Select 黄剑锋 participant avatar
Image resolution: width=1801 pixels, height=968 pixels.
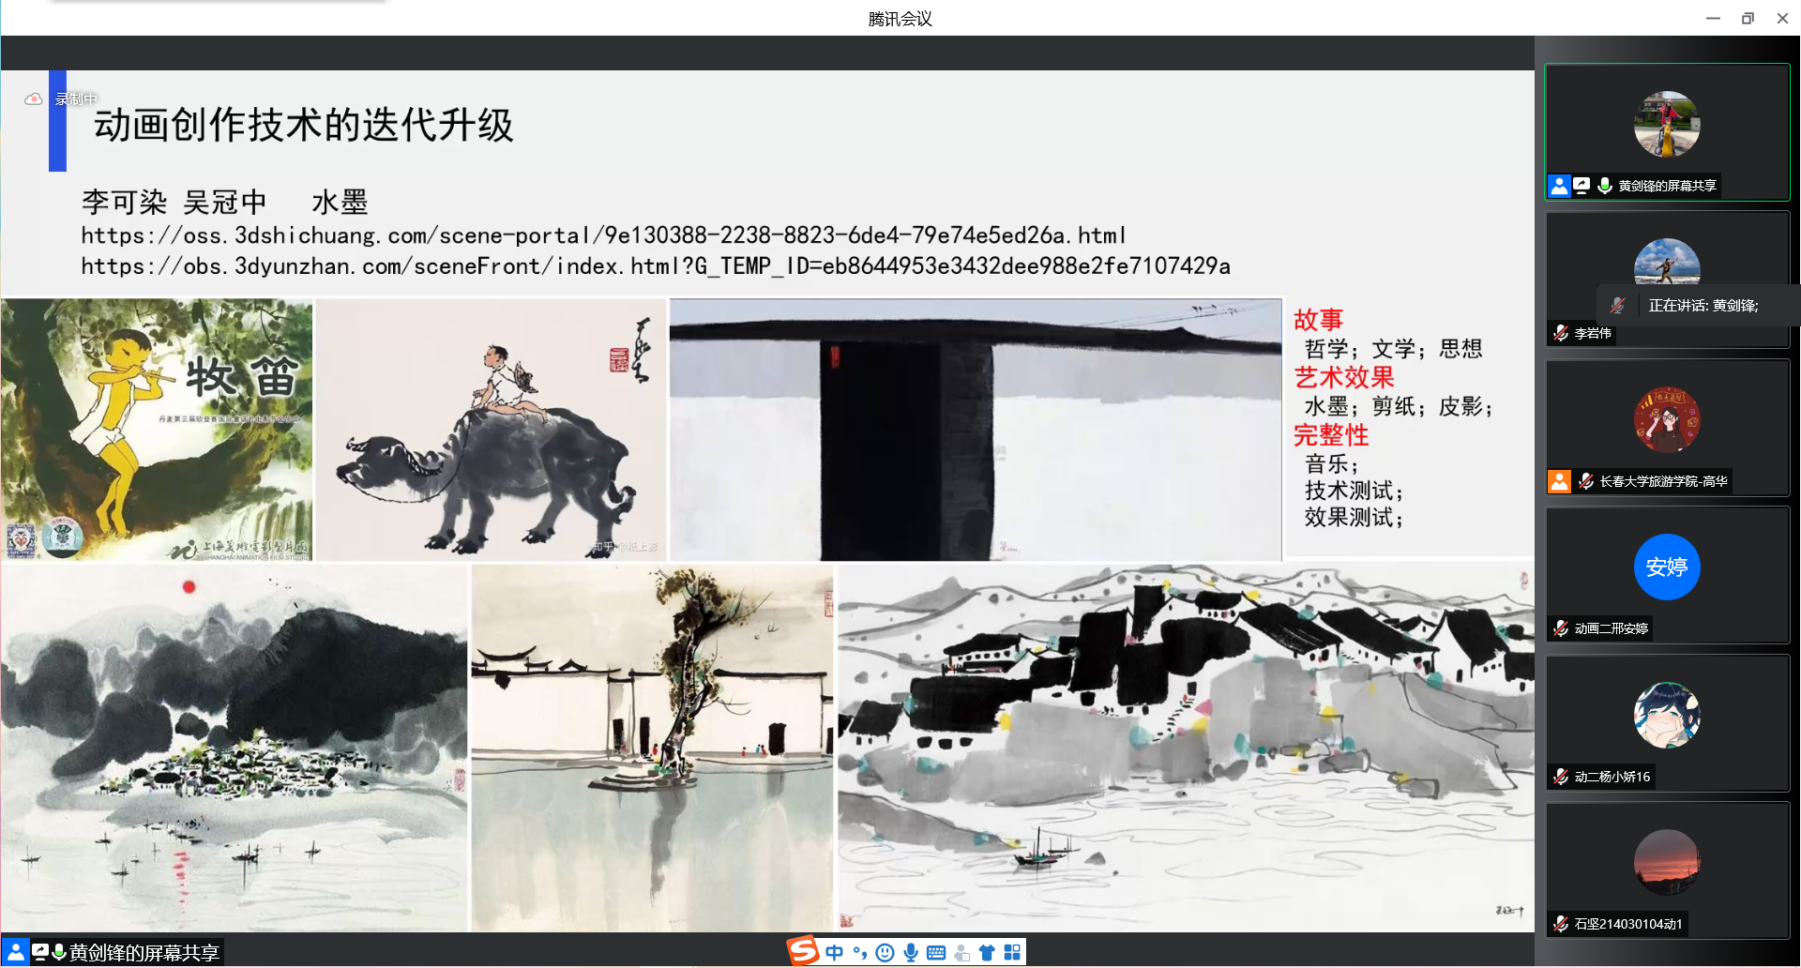pyautogui.click(x=1667, y=124)
